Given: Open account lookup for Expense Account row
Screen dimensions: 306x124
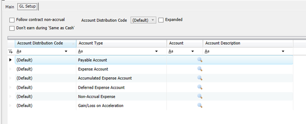Looking at the screenshot, I should click(x=200, y=69).
